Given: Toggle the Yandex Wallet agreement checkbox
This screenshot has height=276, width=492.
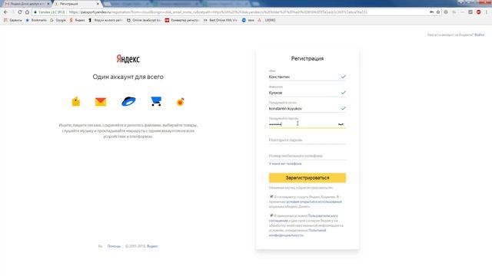Looking at the screenshot, I should 271,196.
